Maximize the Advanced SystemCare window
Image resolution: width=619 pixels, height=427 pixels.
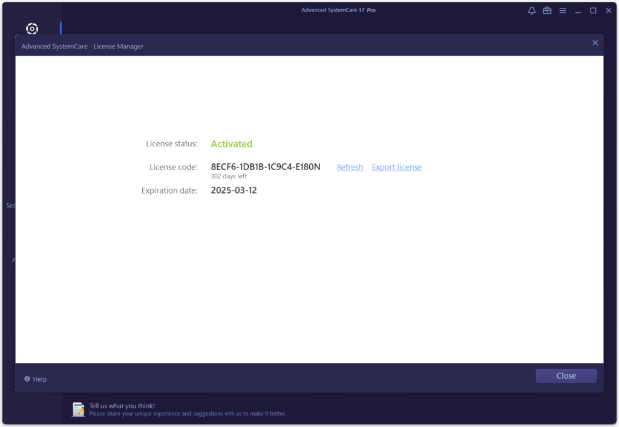pyautogui.click(x=593, y=11)
